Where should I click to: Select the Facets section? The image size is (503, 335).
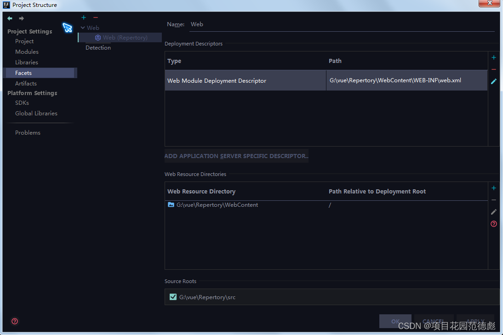point(40,73)
